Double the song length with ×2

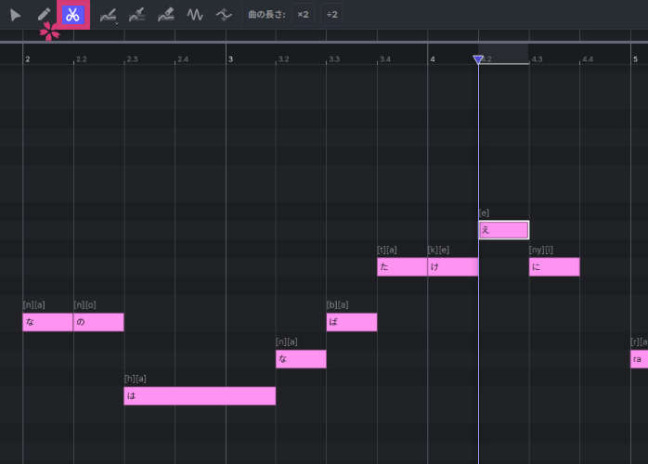tap(303, 15)
